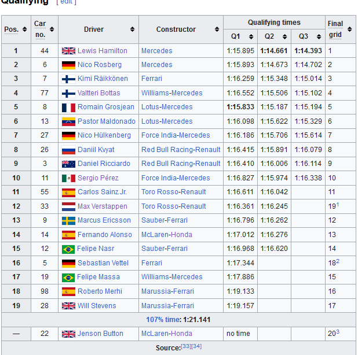This screenshot has height=355, width=358.
Task: Click German flag beside Sebastian Vettel
Action: pos(68,263)
